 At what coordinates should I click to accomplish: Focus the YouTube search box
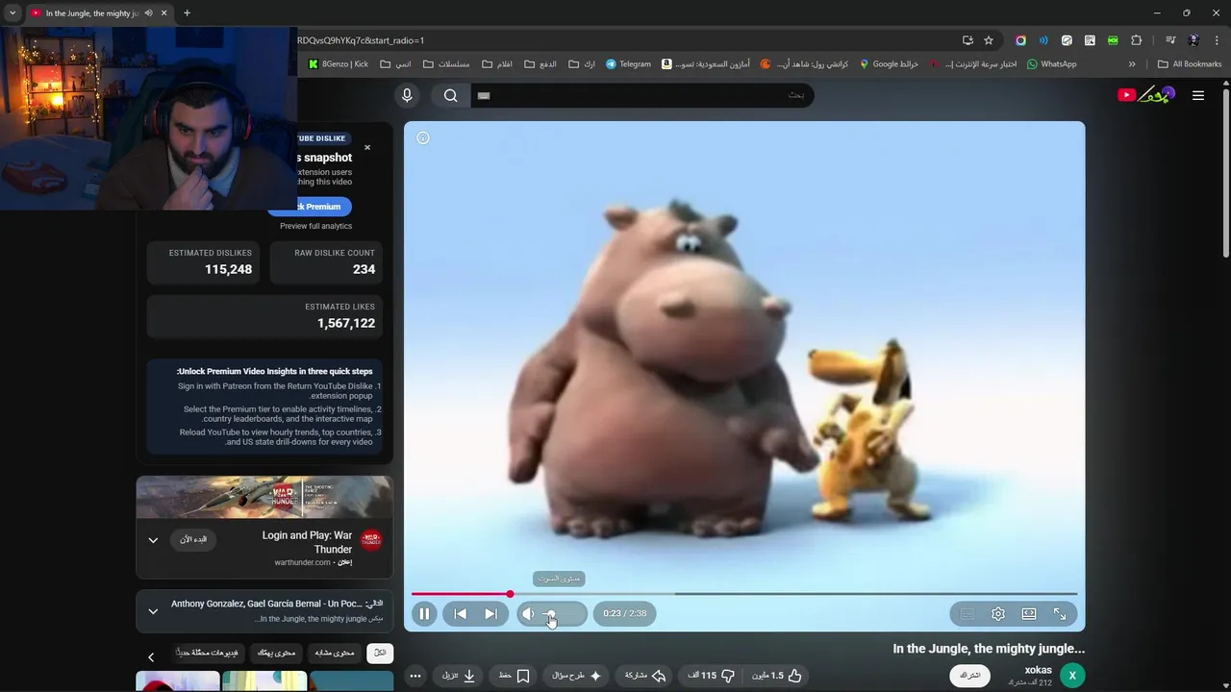click(x=641, y=95)
